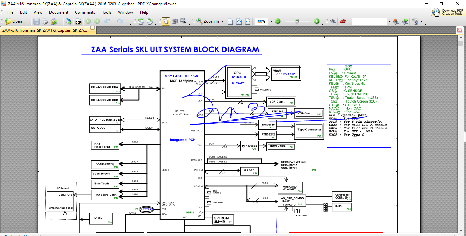This screenshot has width=466, height=236.
Task: Open the Tools menu
Action: [x=106, y=12]
